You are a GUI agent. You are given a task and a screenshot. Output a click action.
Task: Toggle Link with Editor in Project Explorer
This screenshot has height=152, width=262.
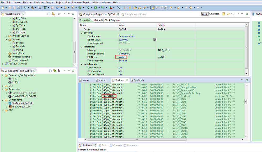[53, 14]
